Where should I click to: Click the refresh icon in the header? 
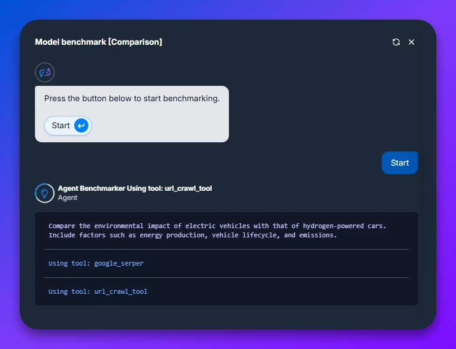396,42
